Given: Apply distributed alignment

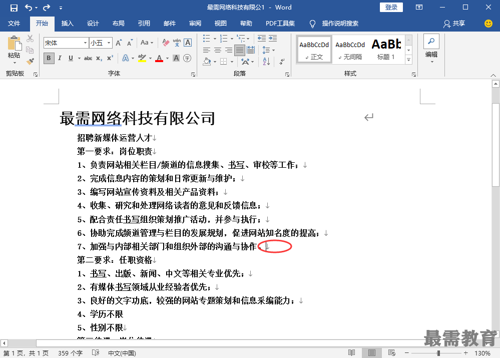Looking at the screenshot, I should point(251,50).
